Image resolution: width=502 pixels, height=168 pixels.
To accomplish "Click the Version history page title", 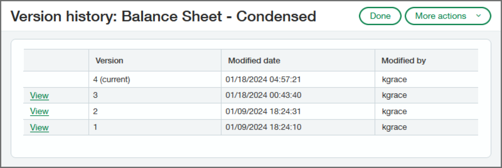I will coord(163,16).
